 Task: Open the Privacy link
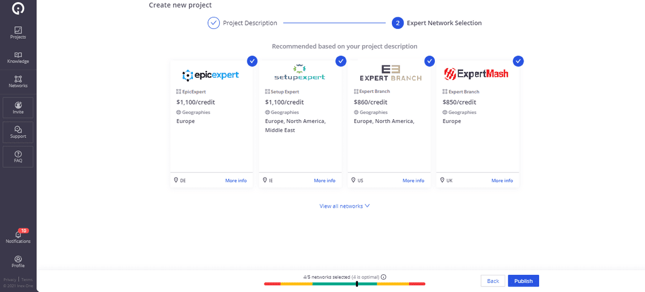coord(10,280)
